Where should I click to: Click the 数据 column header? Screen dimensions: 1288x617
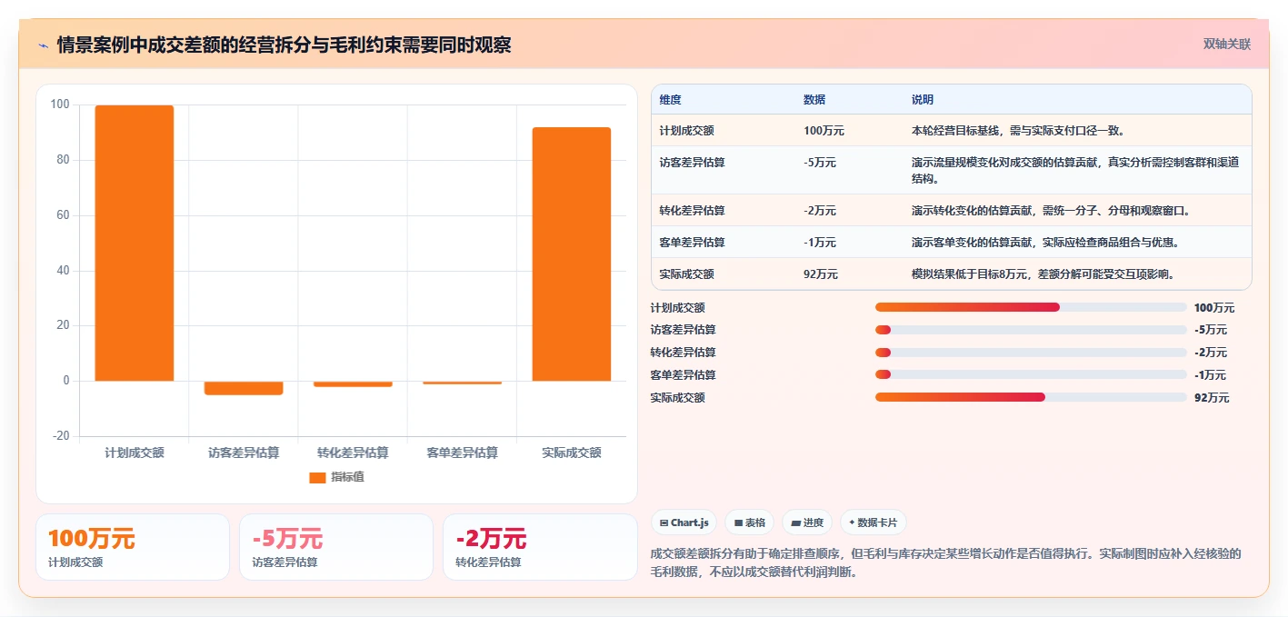[814, 99]
